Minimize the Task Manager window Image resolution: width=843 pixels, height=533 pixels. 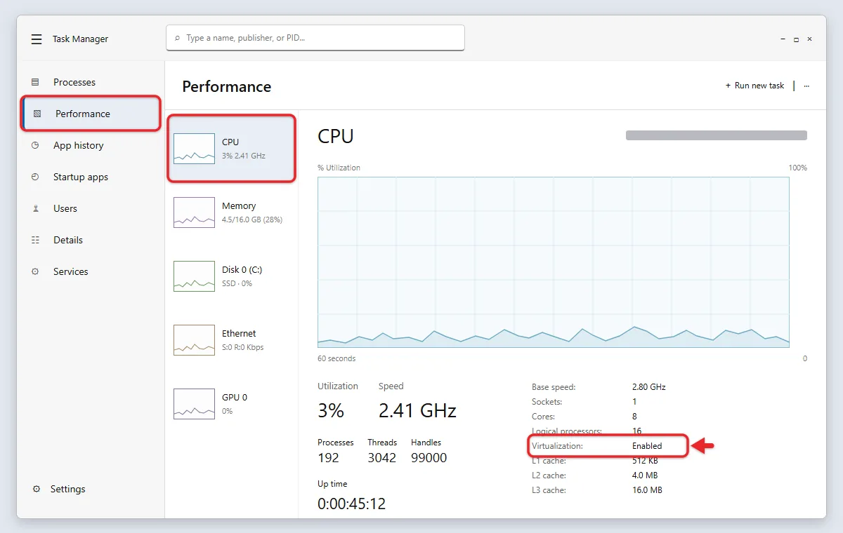[x=782, y=39]
